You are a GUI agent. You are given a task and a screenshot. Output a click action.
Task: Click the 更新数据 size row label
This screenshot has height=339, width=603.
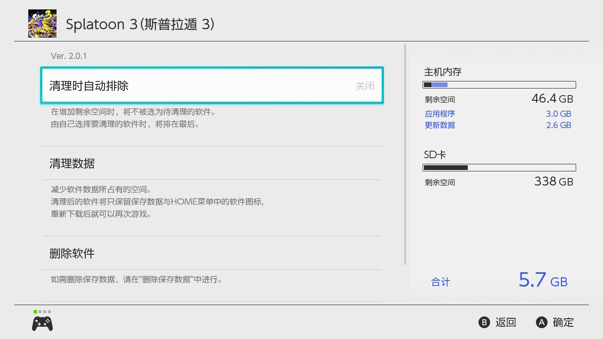pos(440,125)
